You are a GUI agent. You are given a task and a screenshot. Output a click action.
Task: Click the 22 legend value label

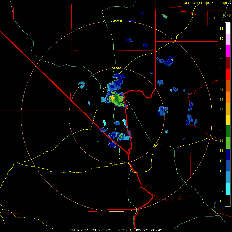(221, 140)
